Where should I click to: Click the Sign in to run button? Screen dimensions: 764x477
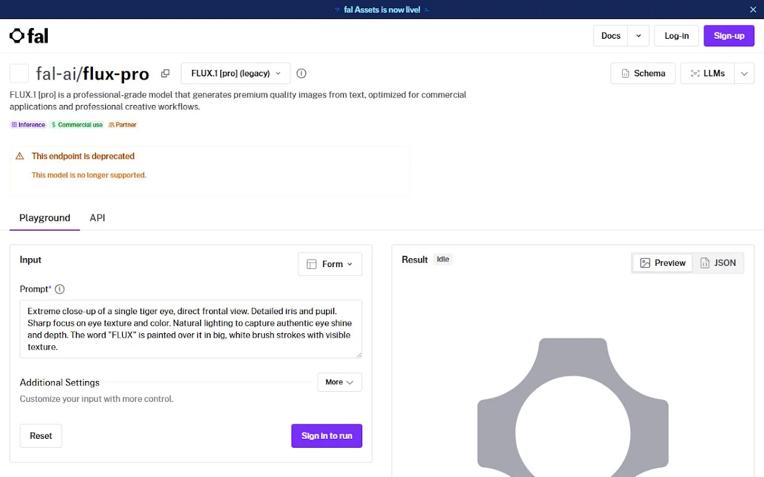click(327, 436)
